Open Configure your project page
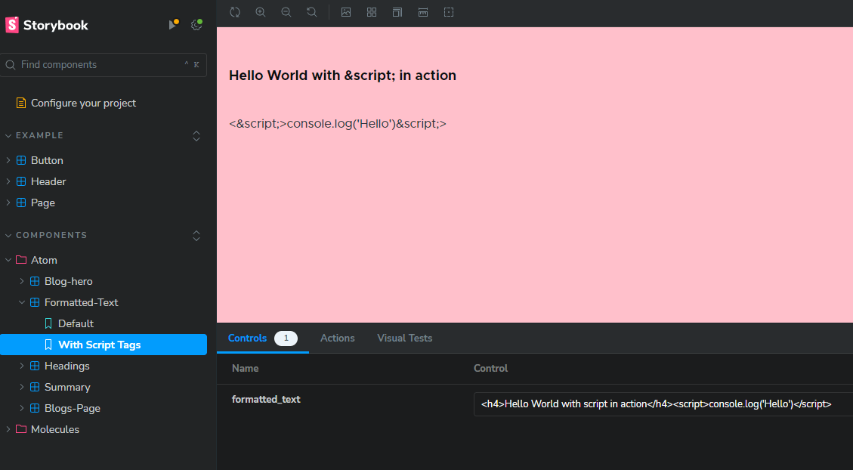 coord(83,103)
